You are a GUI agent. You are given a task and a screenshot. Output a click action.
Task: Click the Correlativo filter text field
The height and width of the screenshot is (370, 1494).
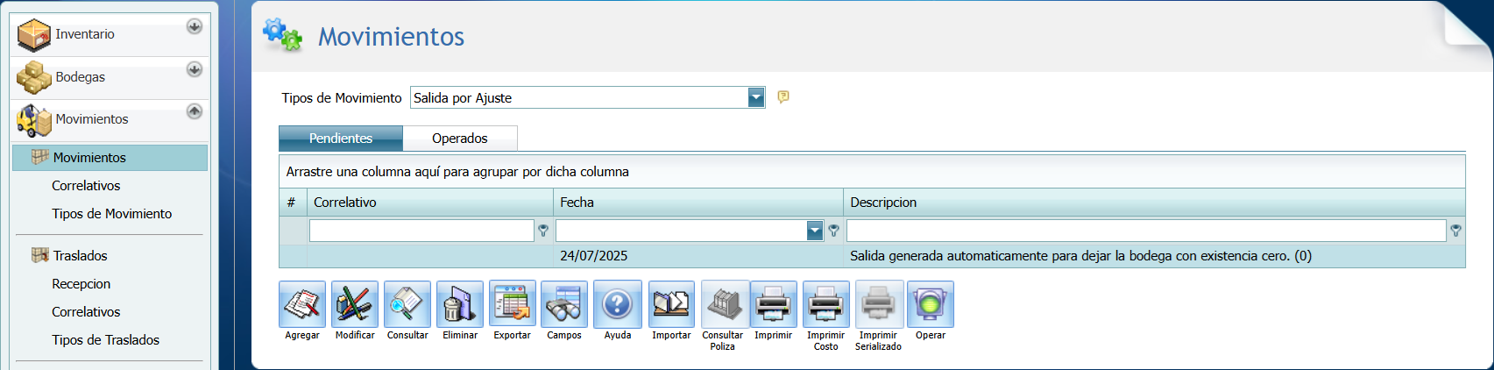[x=421, y=231]
